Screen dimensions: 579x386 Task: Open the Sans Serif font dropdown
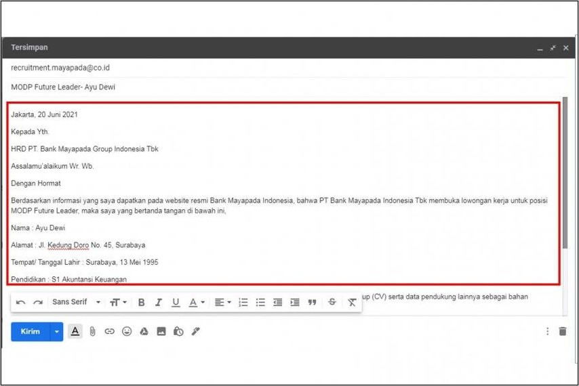[77, 302]
